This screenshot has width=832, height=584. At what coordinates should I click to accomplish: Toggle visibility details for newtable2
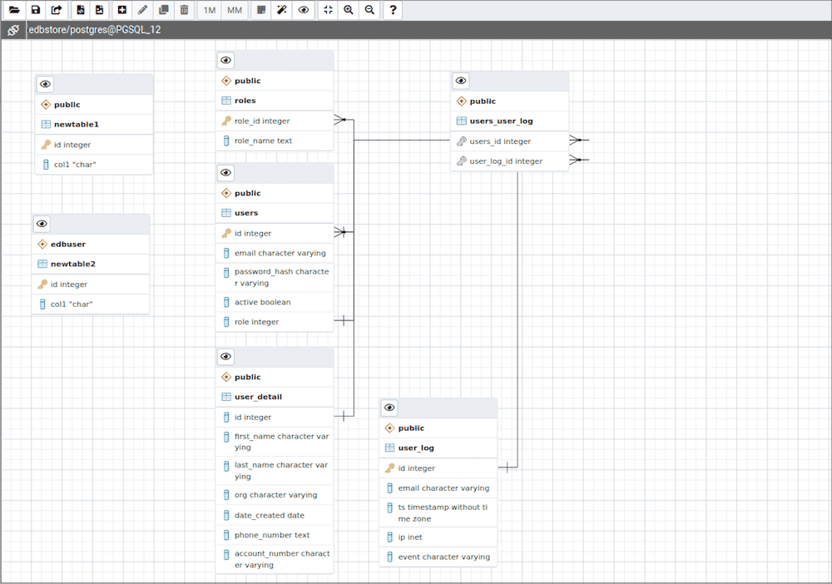pyautogui.click(x=42, y=224)
